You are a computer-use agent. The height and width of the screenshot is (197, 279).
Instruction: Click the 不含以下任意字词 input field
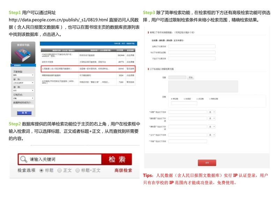pyautogui.click(x=192, y=59)
